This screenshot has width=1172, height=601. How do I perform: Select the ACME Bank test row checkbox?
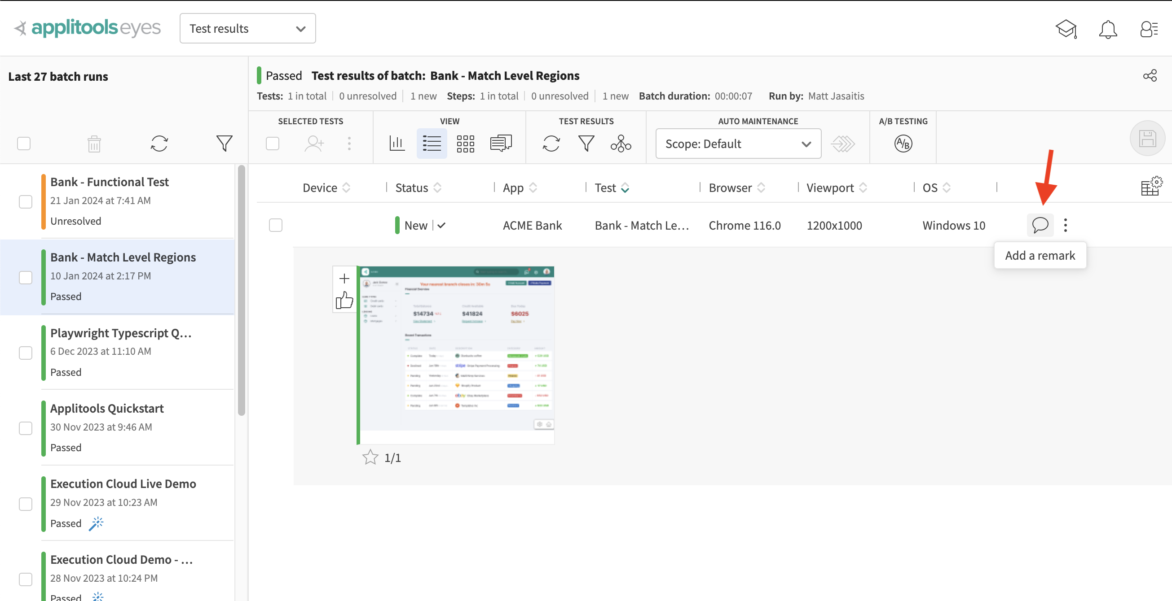(x=276, y=225)
